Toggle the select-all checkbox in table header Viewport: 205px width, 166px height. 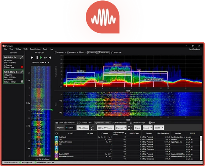tap(57, 134)
